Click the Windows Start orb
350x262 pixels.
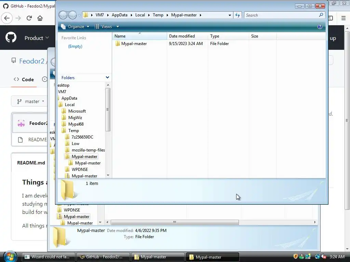click(10, 257)
